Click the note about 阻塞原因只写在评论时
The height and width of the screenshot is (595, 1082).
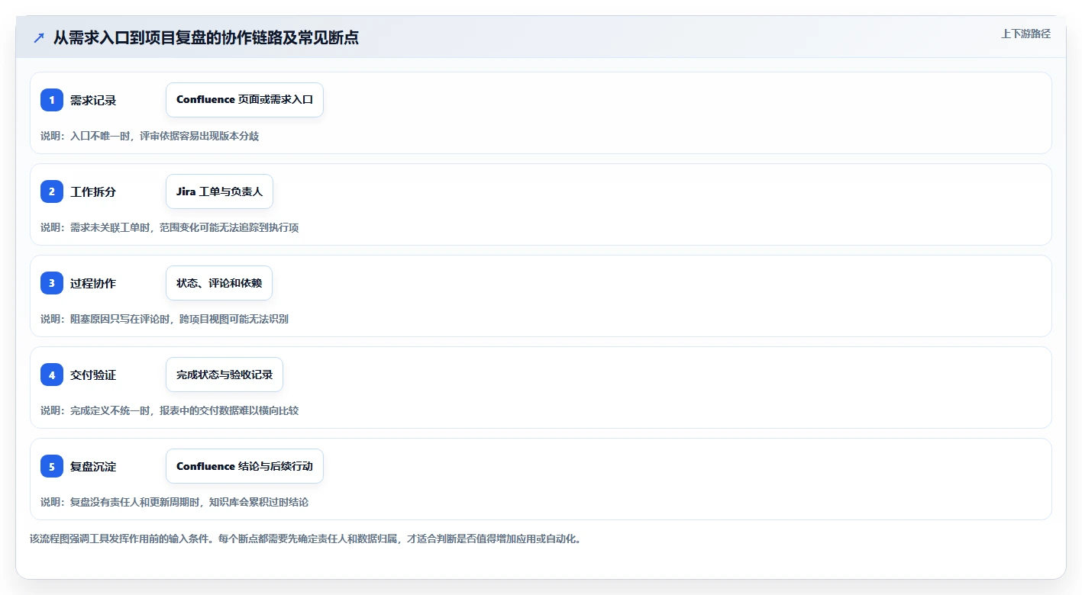[164, 319]
